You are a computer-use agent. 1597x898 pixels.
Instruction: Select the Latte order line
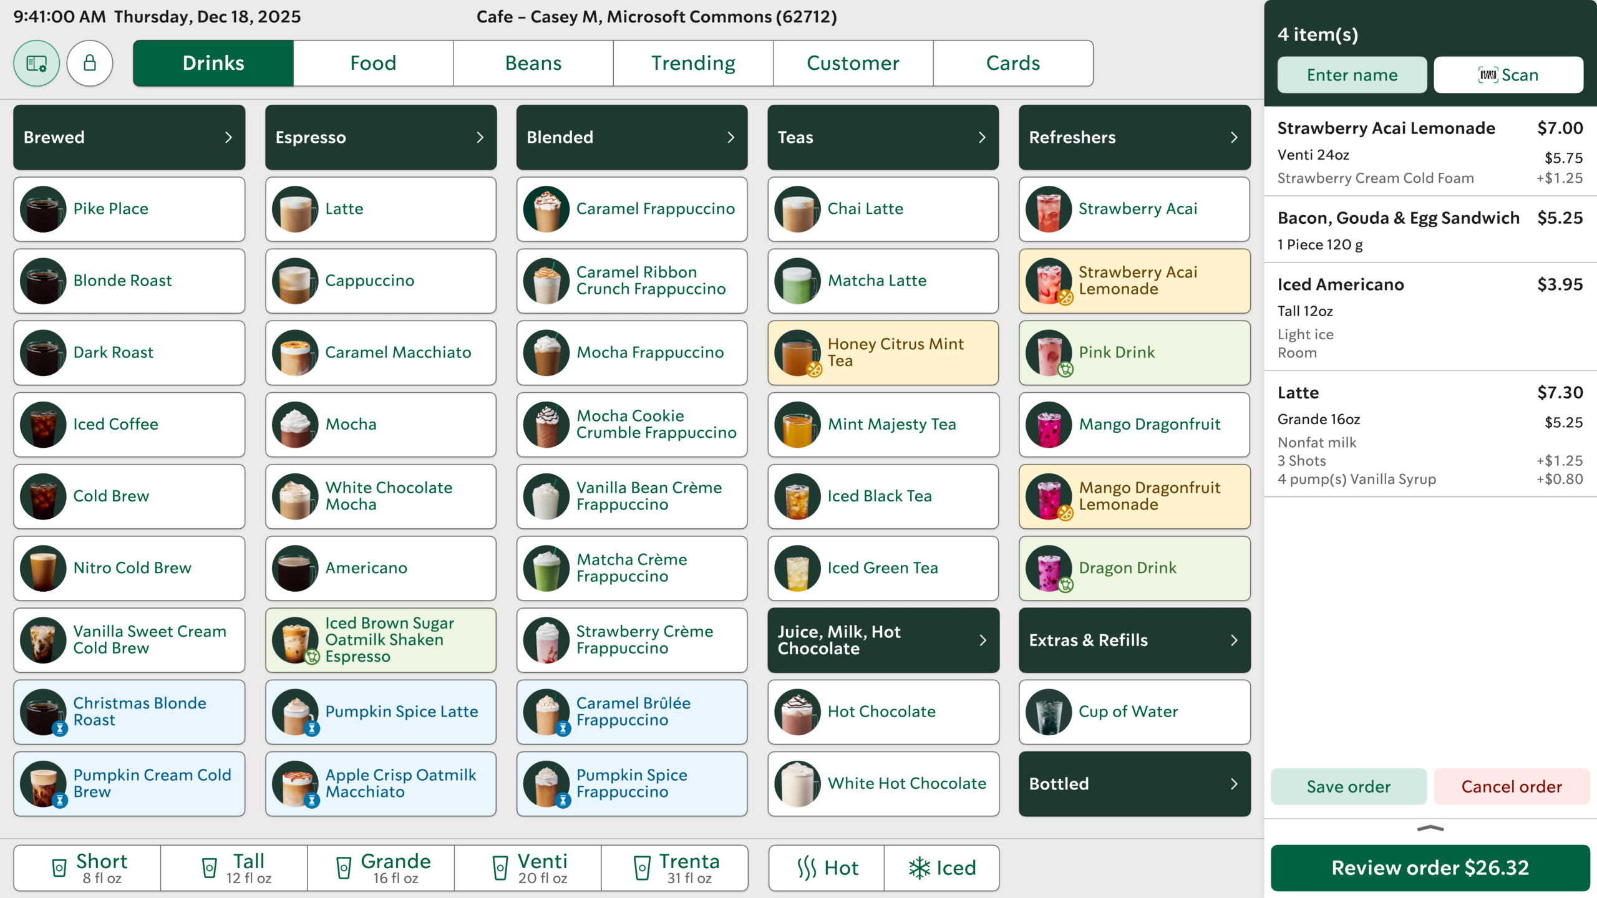coord(1430,434)
